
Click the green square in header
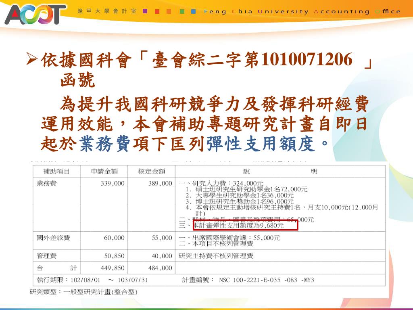pyautogui.click(x=182, y=11)
